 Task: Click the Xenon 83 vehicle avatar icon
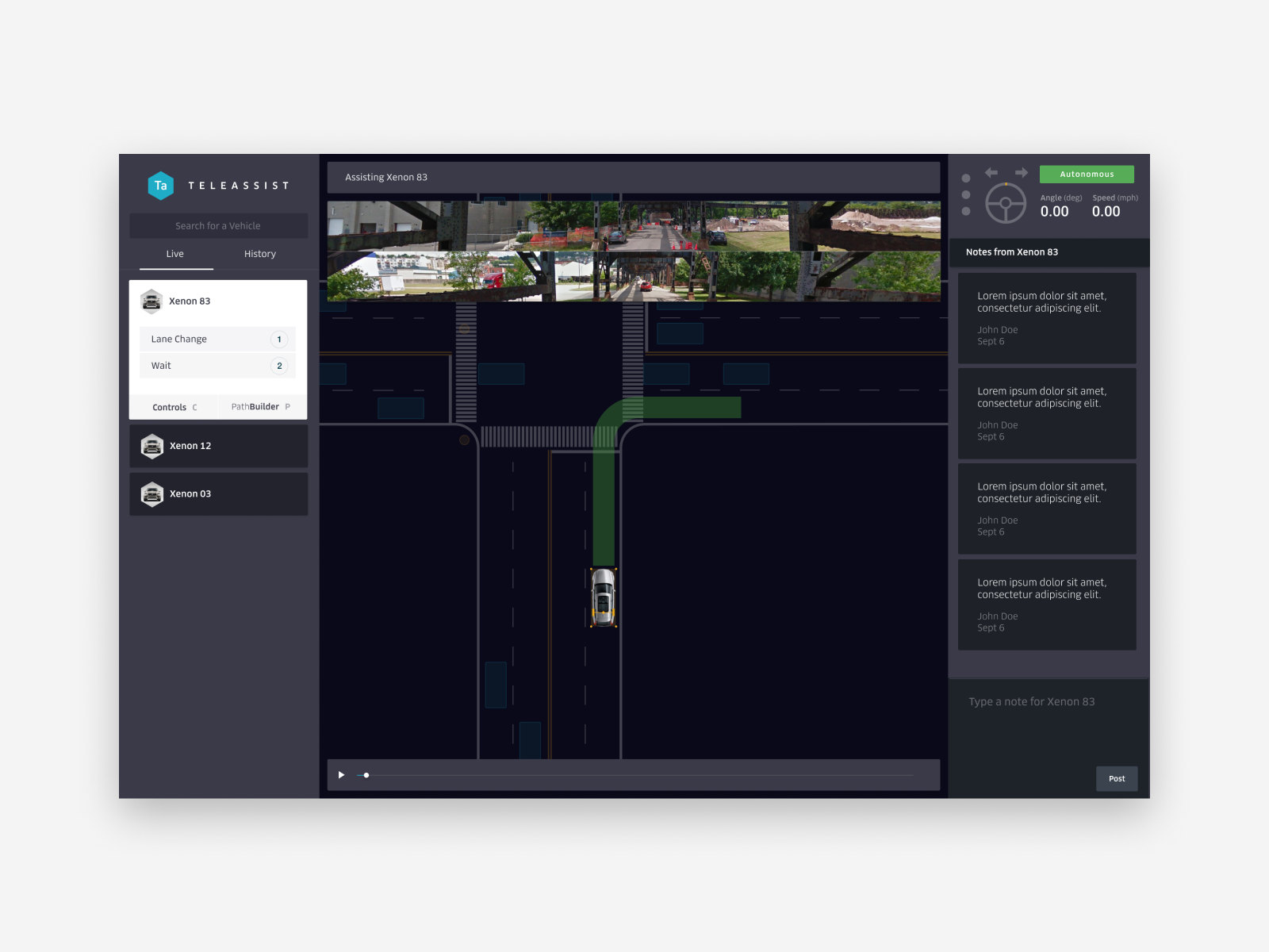[151, 301]
